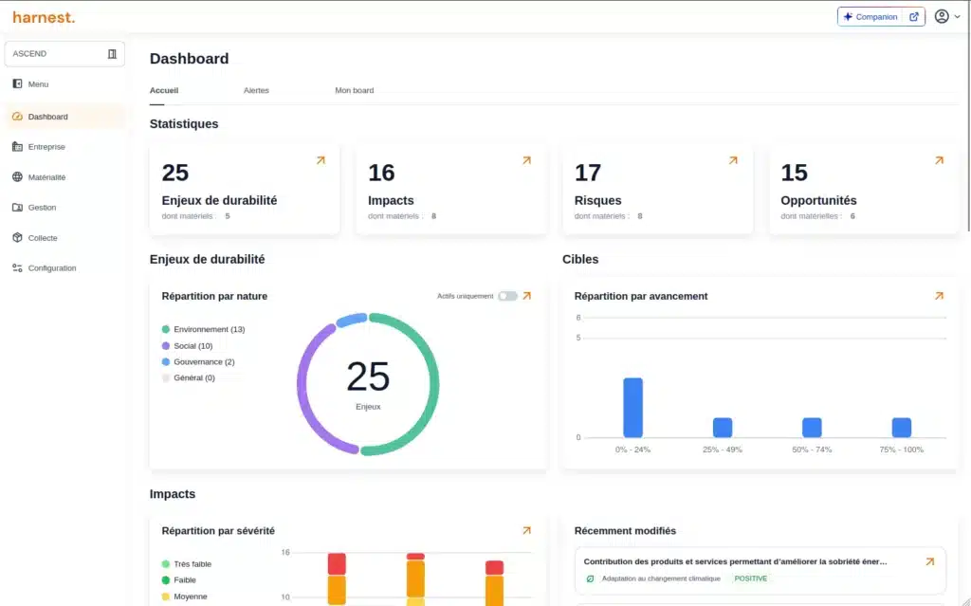Image resolution: width=971 pixels, height=606 pixels.
Task: Open Impacts stat card arrow
Action: [x=527, y=160]
